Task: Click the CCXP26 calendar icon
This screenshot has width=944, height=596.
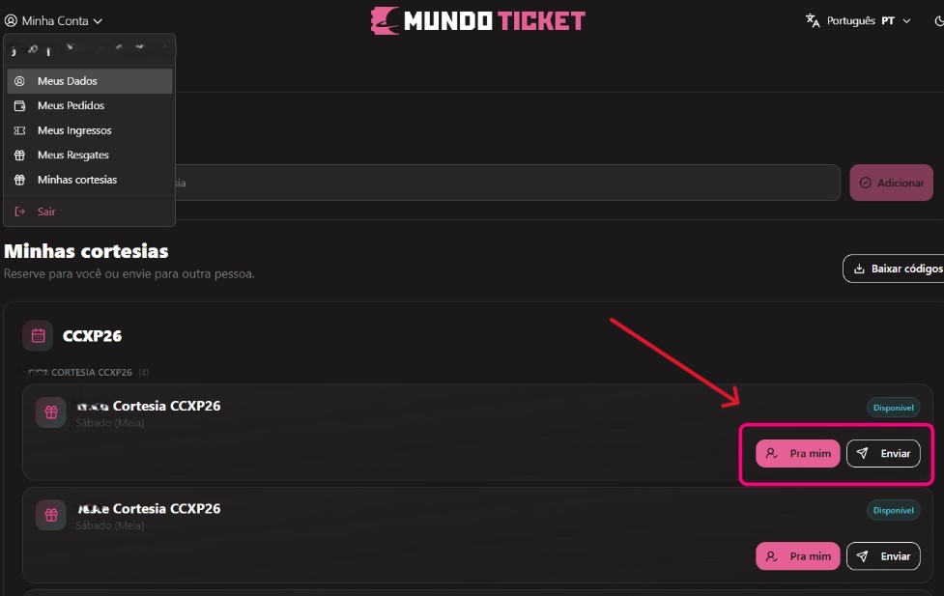Action: click(x=38, y=335)
